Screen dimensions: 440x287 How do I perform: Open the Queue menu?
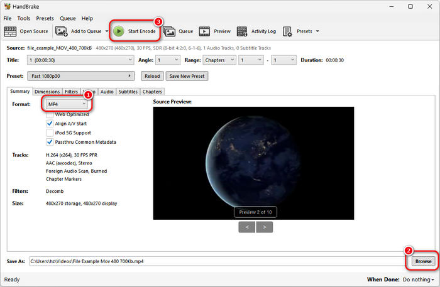[68, 18]
